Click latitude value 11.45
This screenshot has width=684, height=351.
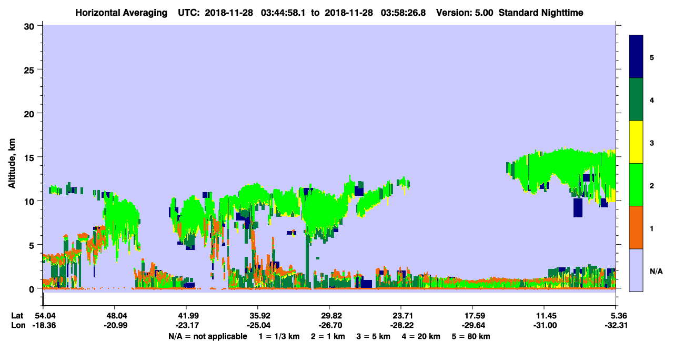tap(545, 316)
